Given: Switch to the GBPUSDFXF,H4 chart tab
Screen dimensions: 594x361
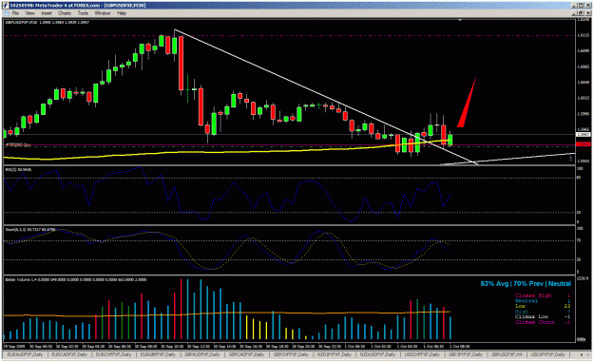Looking at the screenshot, I should click(507, 354).
